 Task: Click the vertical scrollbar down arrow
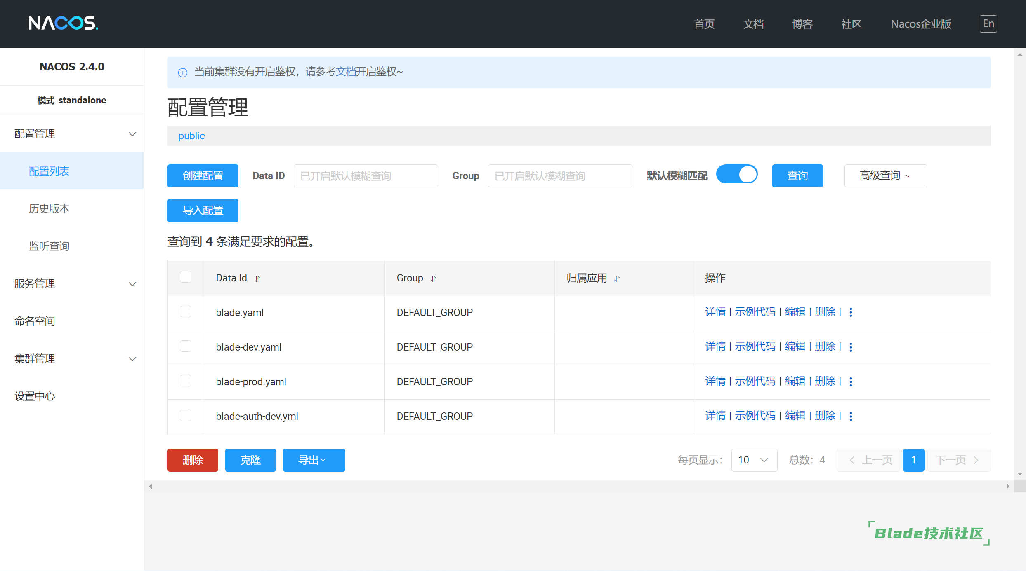point(1020,474)
